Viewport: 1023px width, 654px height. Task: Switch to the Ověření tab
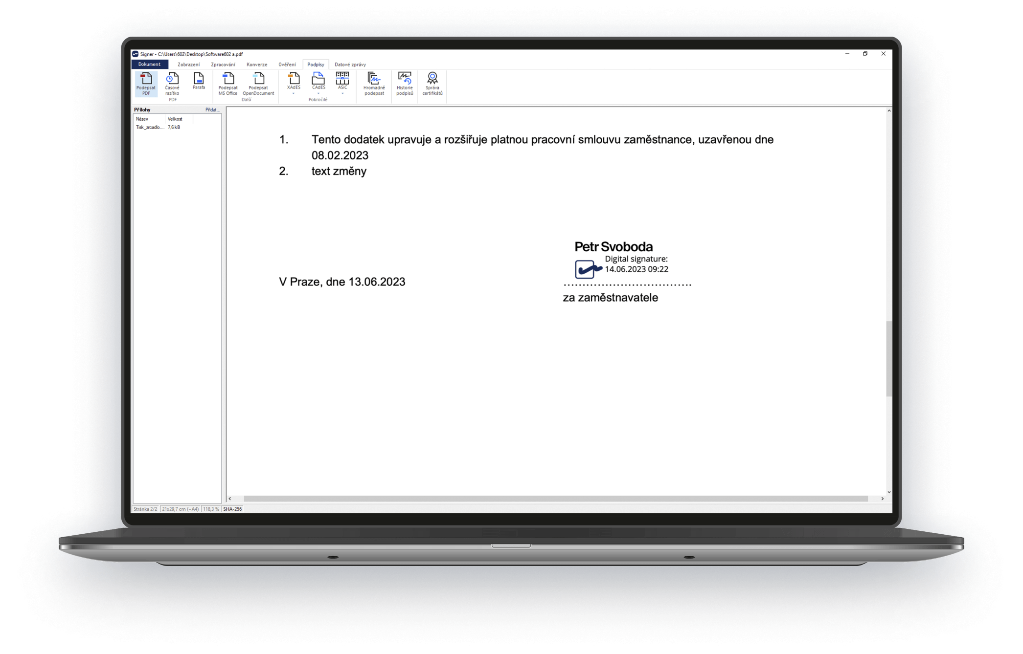[x=287, y=65]
